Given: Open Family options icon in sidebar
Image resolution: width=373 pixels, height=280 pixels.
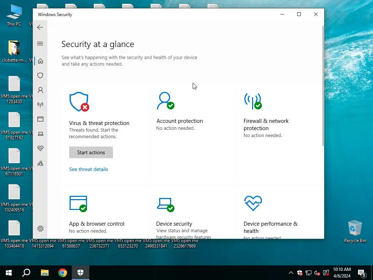Looking at the screenshot, I should [40, 163].
